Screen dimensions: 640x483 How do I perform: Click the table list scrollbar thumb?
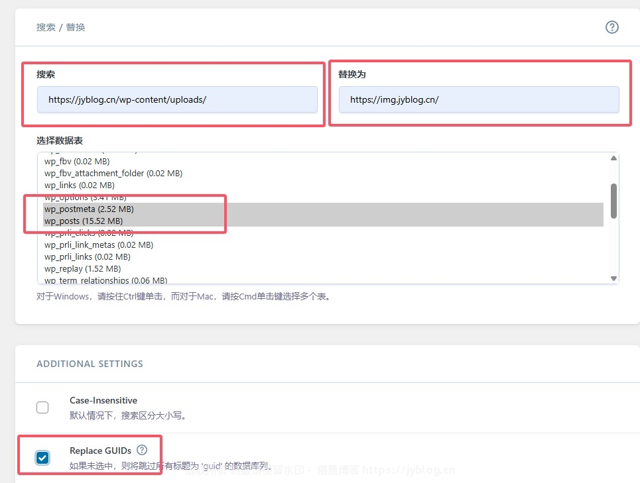click(x=613, y=201)
